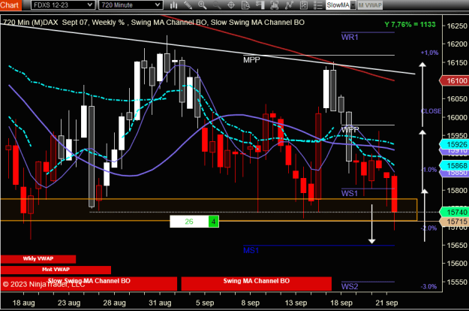Image resolution: width=469 pixels, height=311 pixels.
Task: Toggle the Wkly VWAP red button
Action: (x=38, y=259)
